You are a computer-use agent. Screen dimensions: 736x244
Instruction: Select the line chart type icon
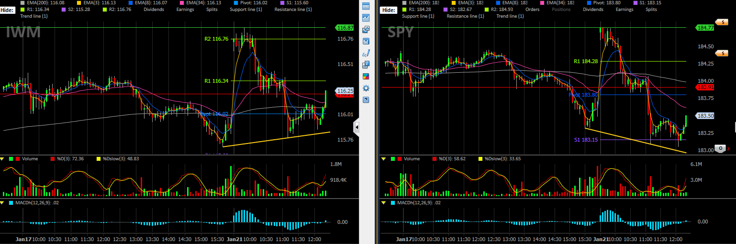(x=366, y=18)
